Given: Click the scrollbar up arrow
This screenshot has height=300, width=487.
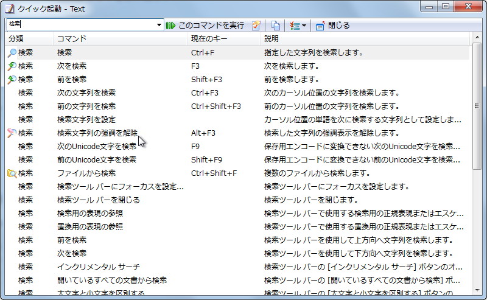Looking at the screenshot, I should pyautogui.click(x=477, y=38).
